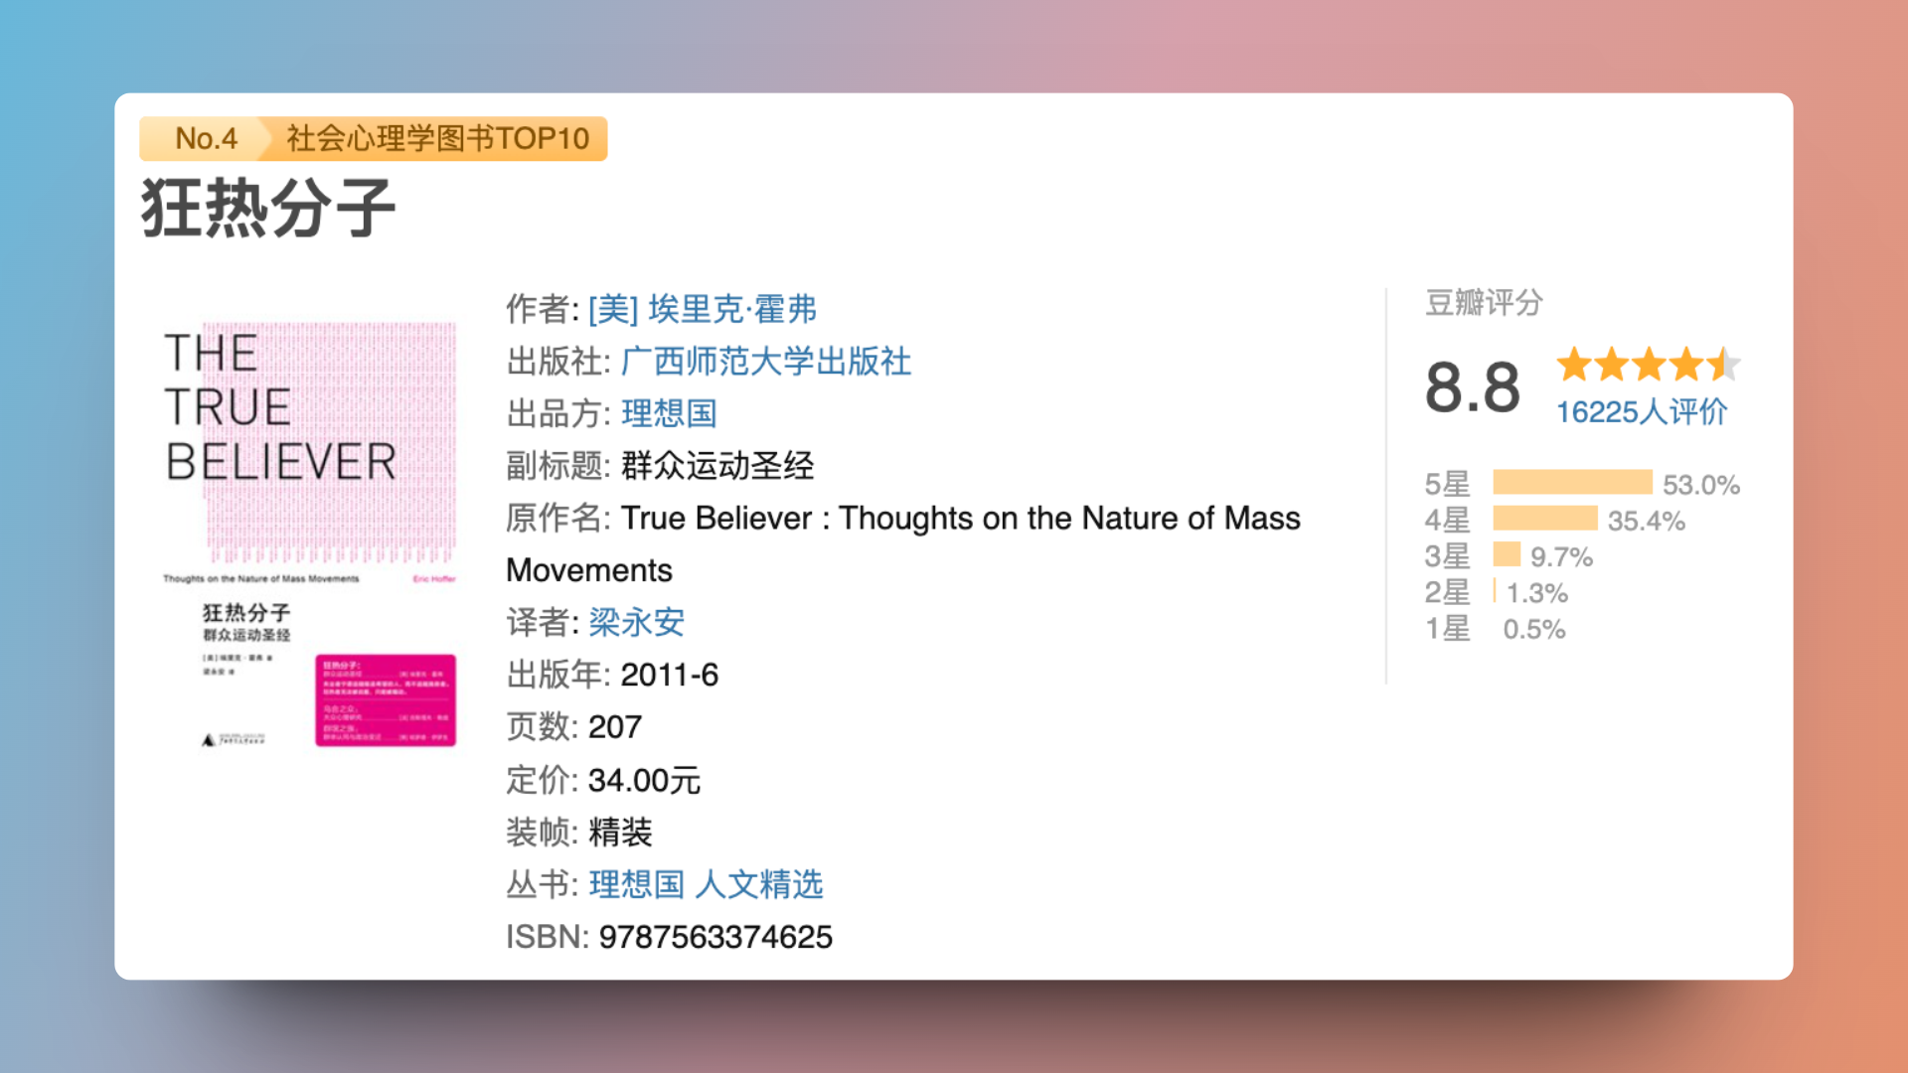This screenshot has width=1908, height=1073.
Task: Click the star rating icons
Action: coord(1648,365)
